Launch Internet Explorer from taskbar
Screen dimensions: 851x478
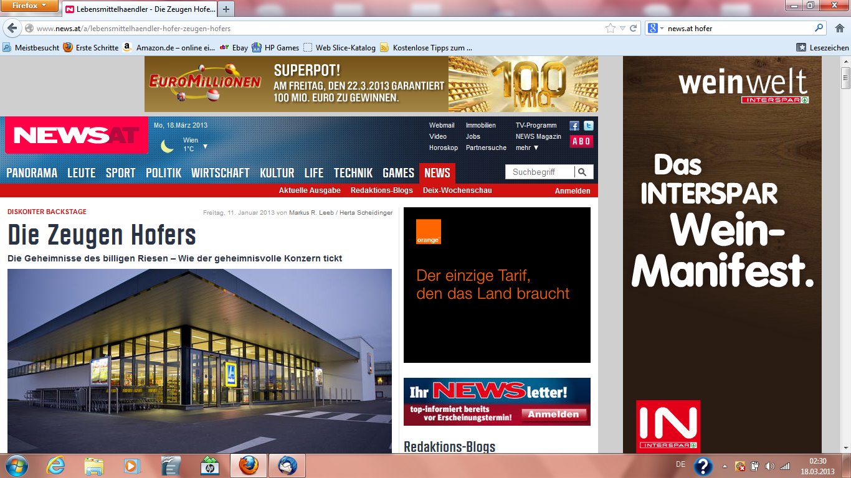click(x=55, y=466)
